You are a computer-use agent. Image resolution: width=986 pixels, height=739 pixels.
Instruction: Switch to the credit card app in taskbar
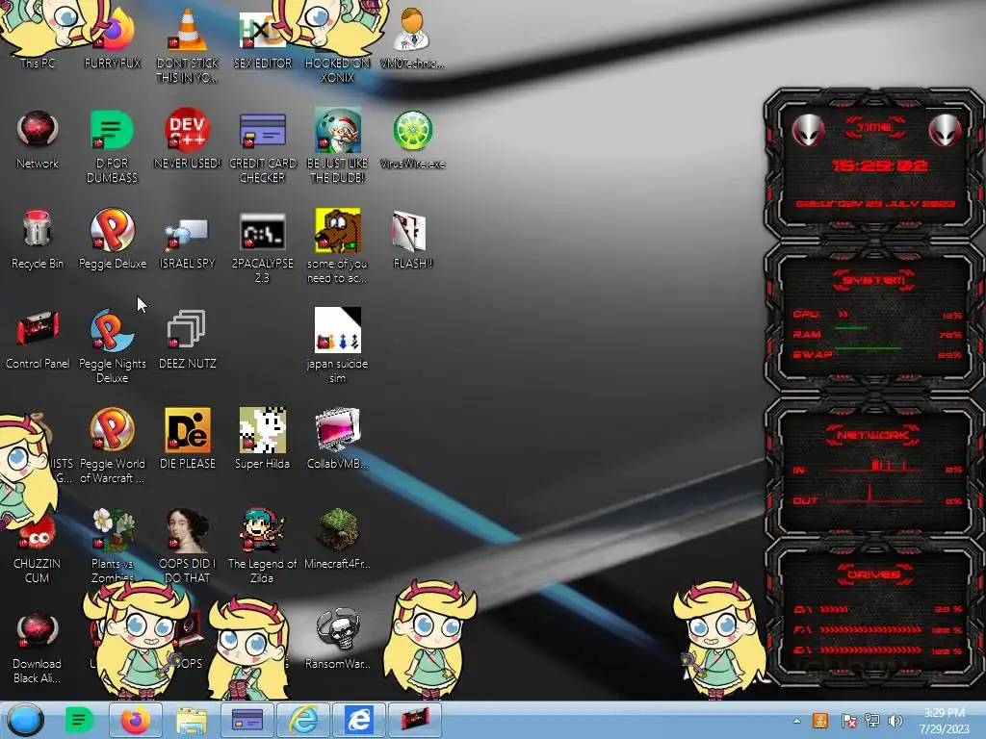pos(247,720)
